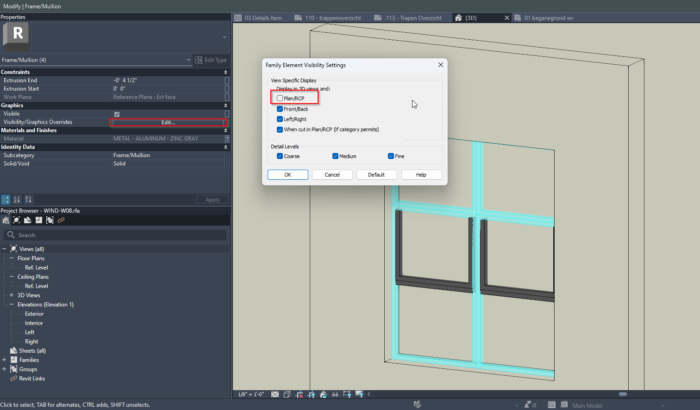The width and height of the screenshot is (700, 410).
Task: Click the Sheets filter icon in Project Browser toolbar
Action: 28,220
